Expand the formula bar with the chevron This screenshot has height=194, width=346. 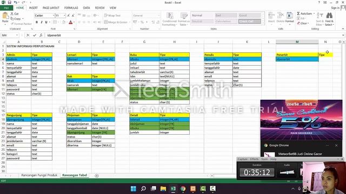click(x=343, y=35)
